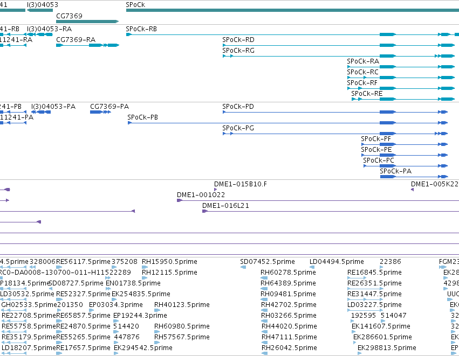The image size is (459, 356).
Task: Click EST RH47111.5prime
Action: [x=289, y=337]
